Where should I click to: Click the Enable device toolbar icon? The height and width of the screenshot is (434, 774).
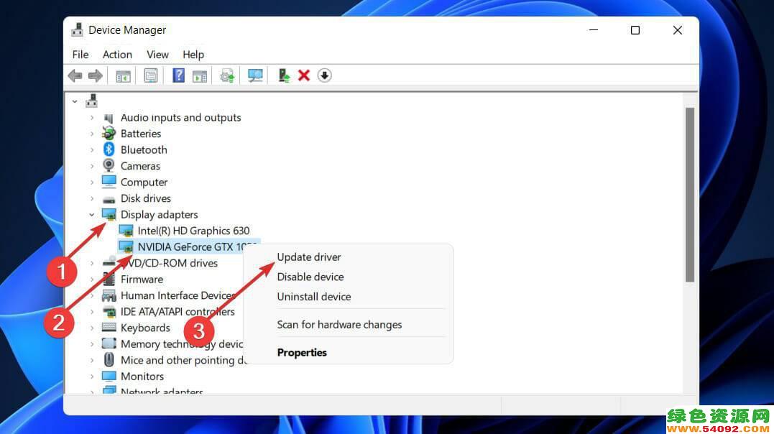[x=284, y=75]
